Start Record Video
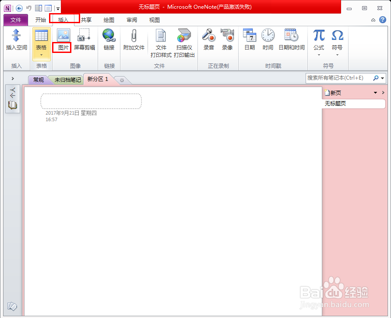This screenshot has height=318, width=391. pos(227,40)
